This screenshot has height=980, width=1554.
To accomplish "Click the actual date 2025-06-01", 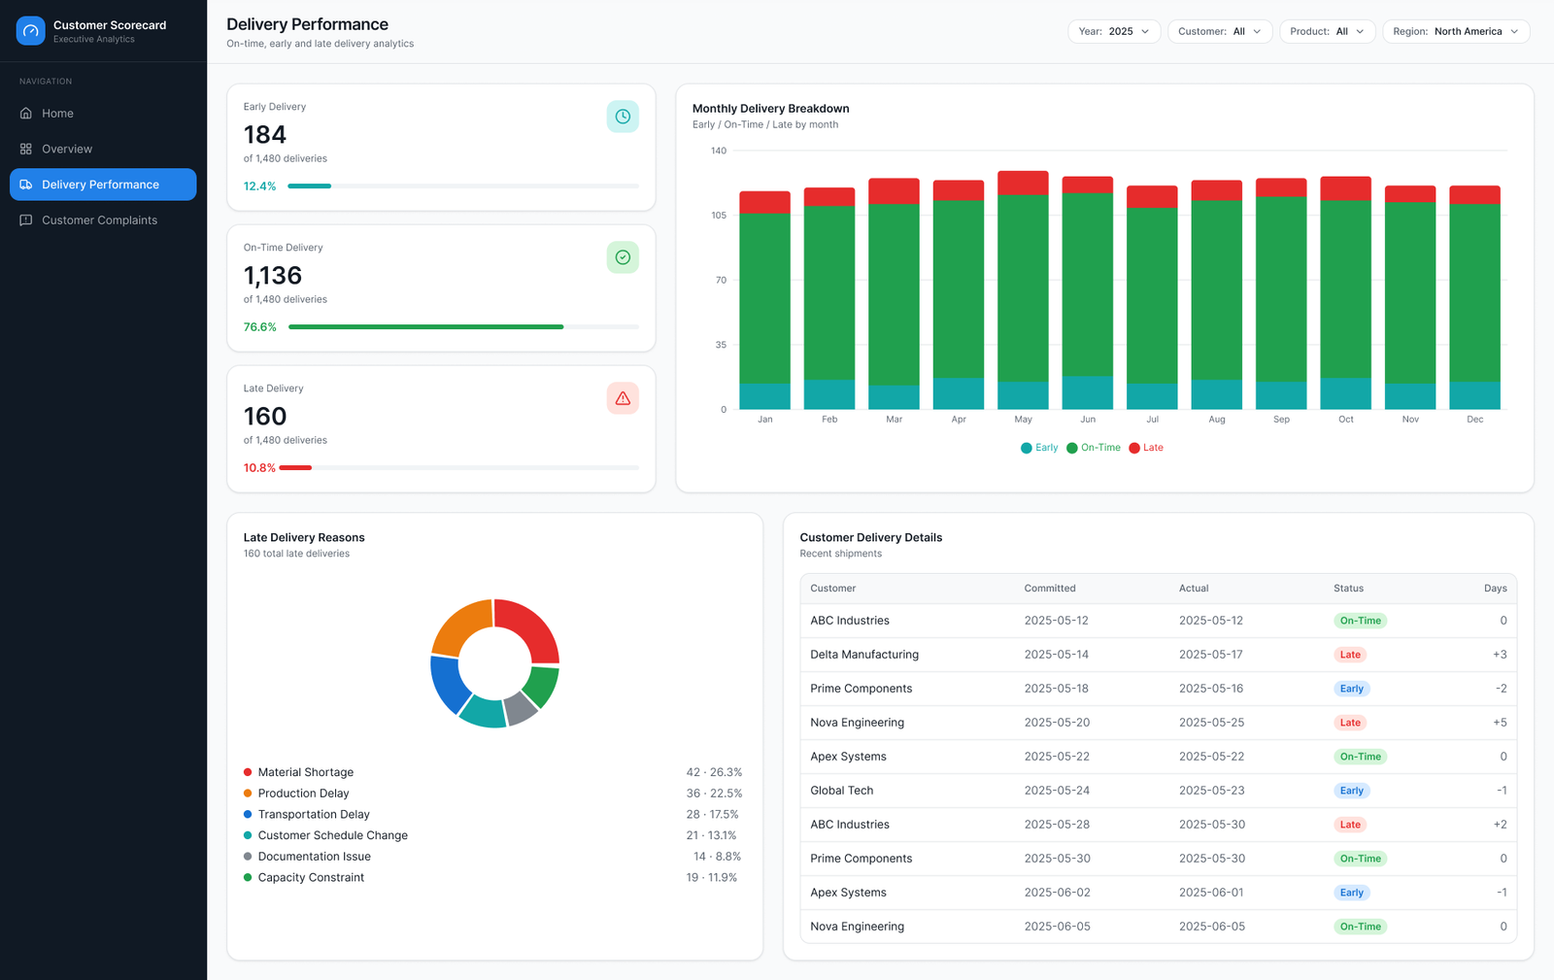I will point(1211,893).
